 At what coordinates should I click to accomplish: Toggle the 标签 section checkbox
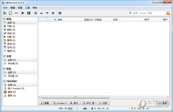[4, 69]
